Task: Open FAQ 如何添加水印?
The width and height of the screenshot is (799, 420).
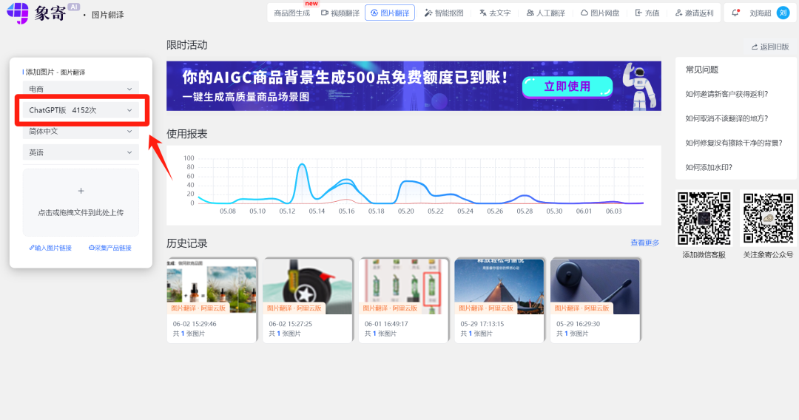Action: click(x=708, y=167)
